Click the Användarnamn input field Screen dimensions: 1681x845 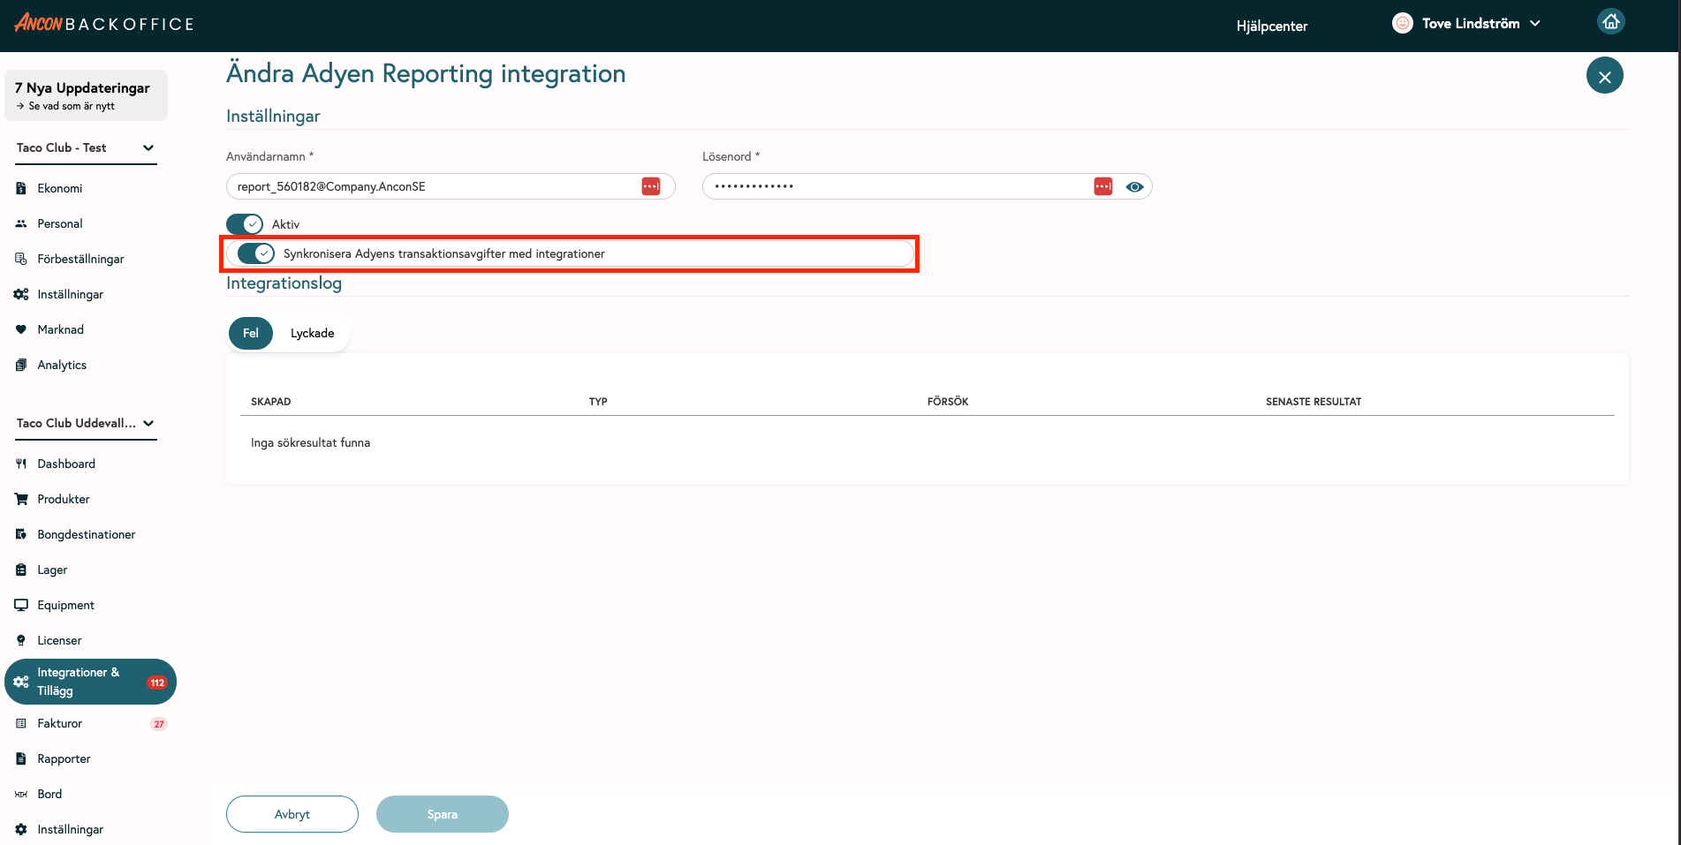tap(451, 186)
